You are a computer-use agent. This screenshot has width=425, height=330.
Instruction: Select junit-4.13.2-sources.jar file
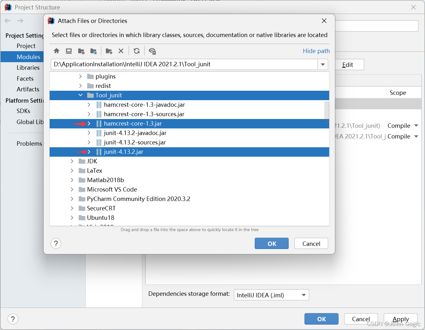tap(189, 142)
